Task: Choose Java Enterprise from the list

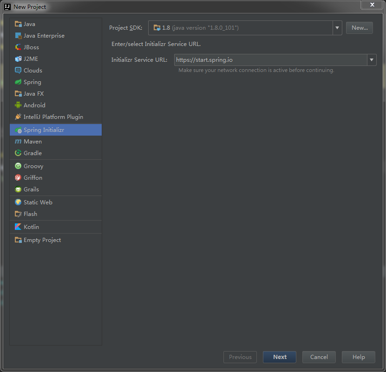Action: pos(56,35)
